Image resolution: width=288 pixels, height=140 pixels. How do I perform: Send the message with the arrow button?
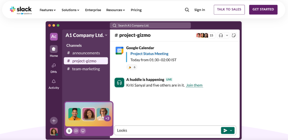coord(225,130)
